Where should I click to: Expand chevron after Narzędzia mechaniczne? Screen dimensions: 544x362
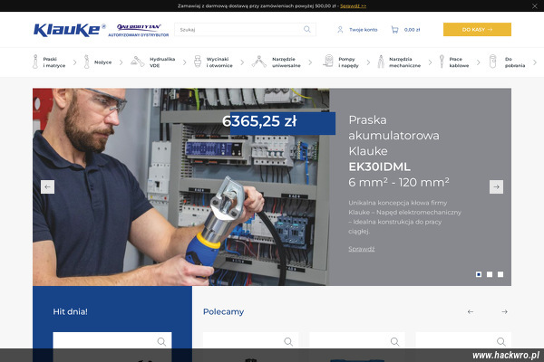(430, 62)
